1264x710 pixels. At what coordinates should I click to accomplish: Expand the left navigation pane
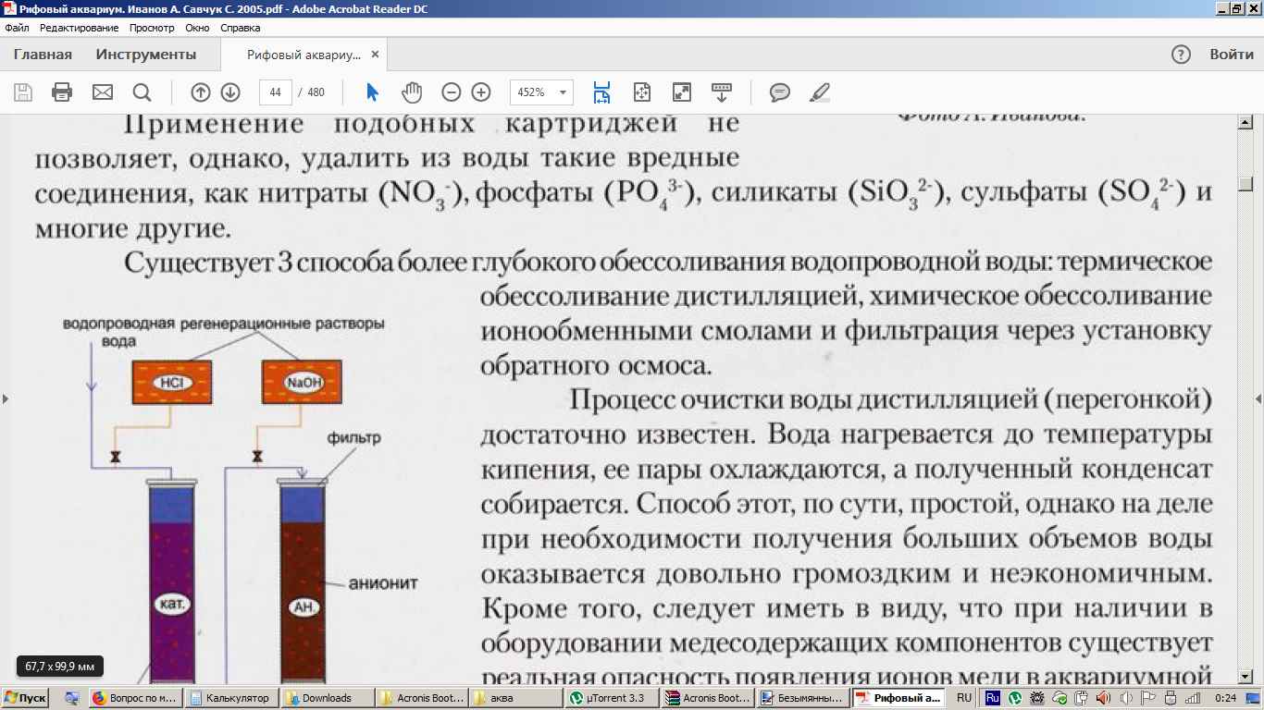6,398
